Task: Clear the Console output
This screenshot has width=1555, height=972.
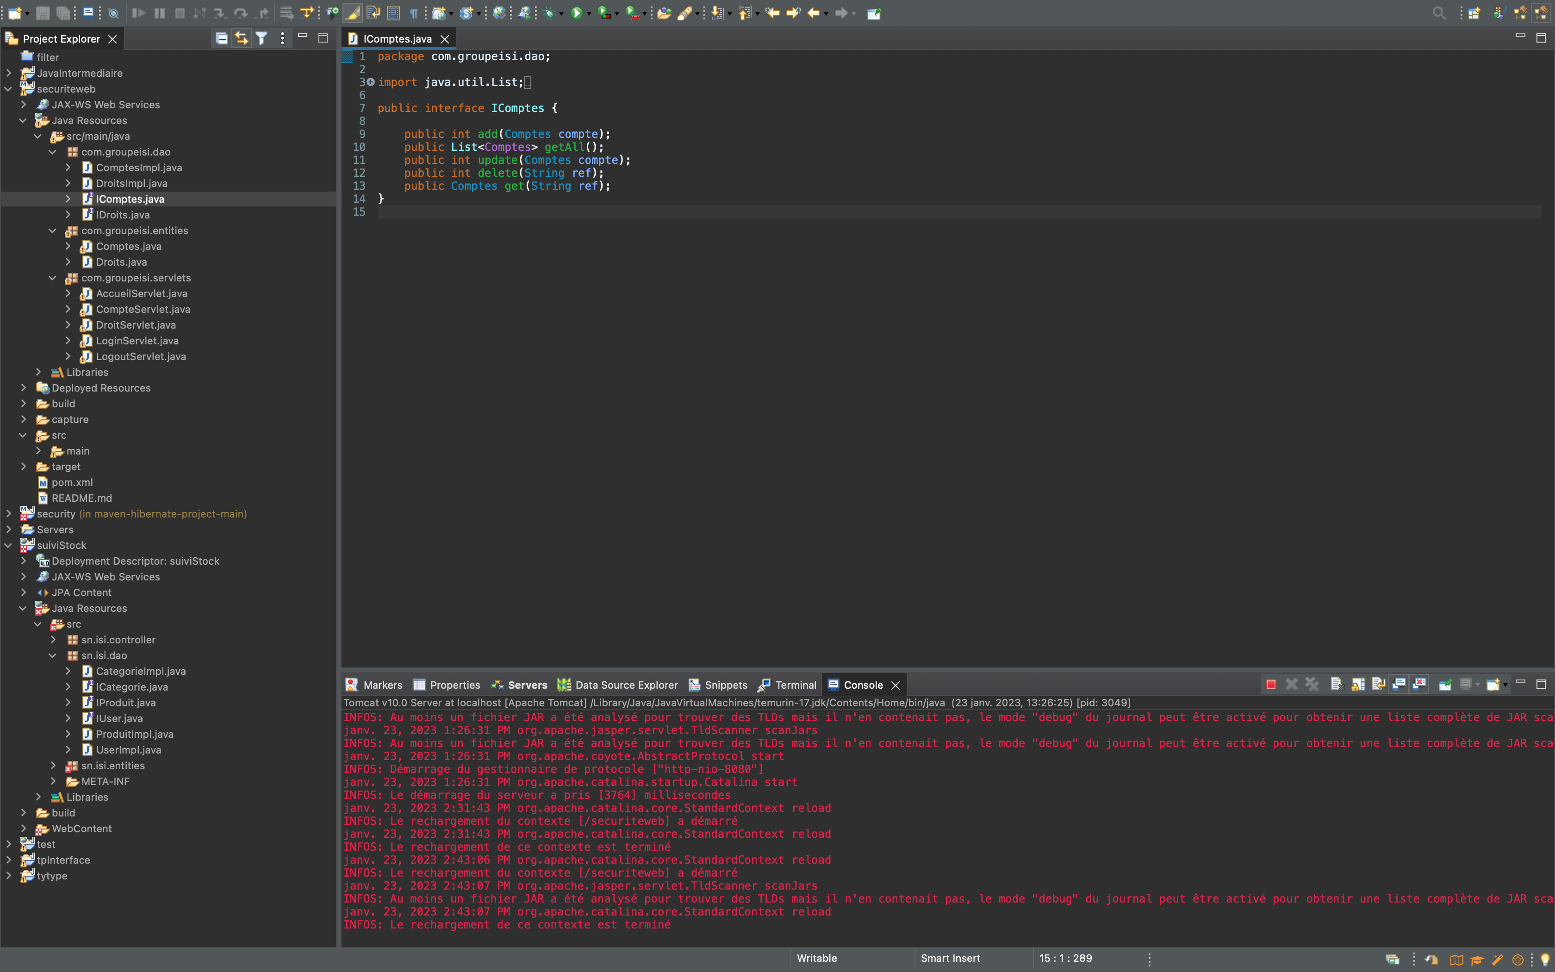Action: point(1337,685)
